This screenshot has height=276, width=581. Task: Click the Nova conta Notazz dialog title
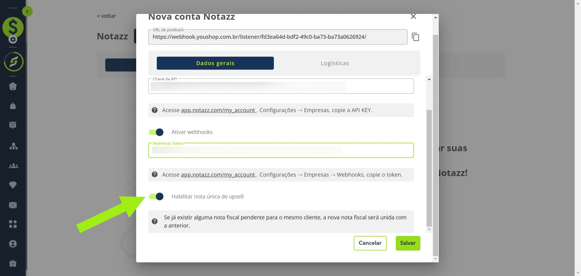coord(192,17)
